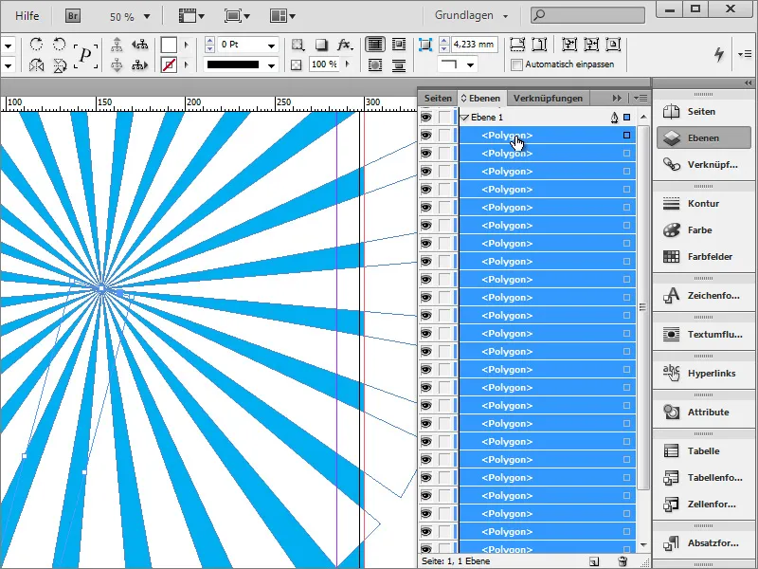Toggle visibility of Ebene 1

click(424, 117)
